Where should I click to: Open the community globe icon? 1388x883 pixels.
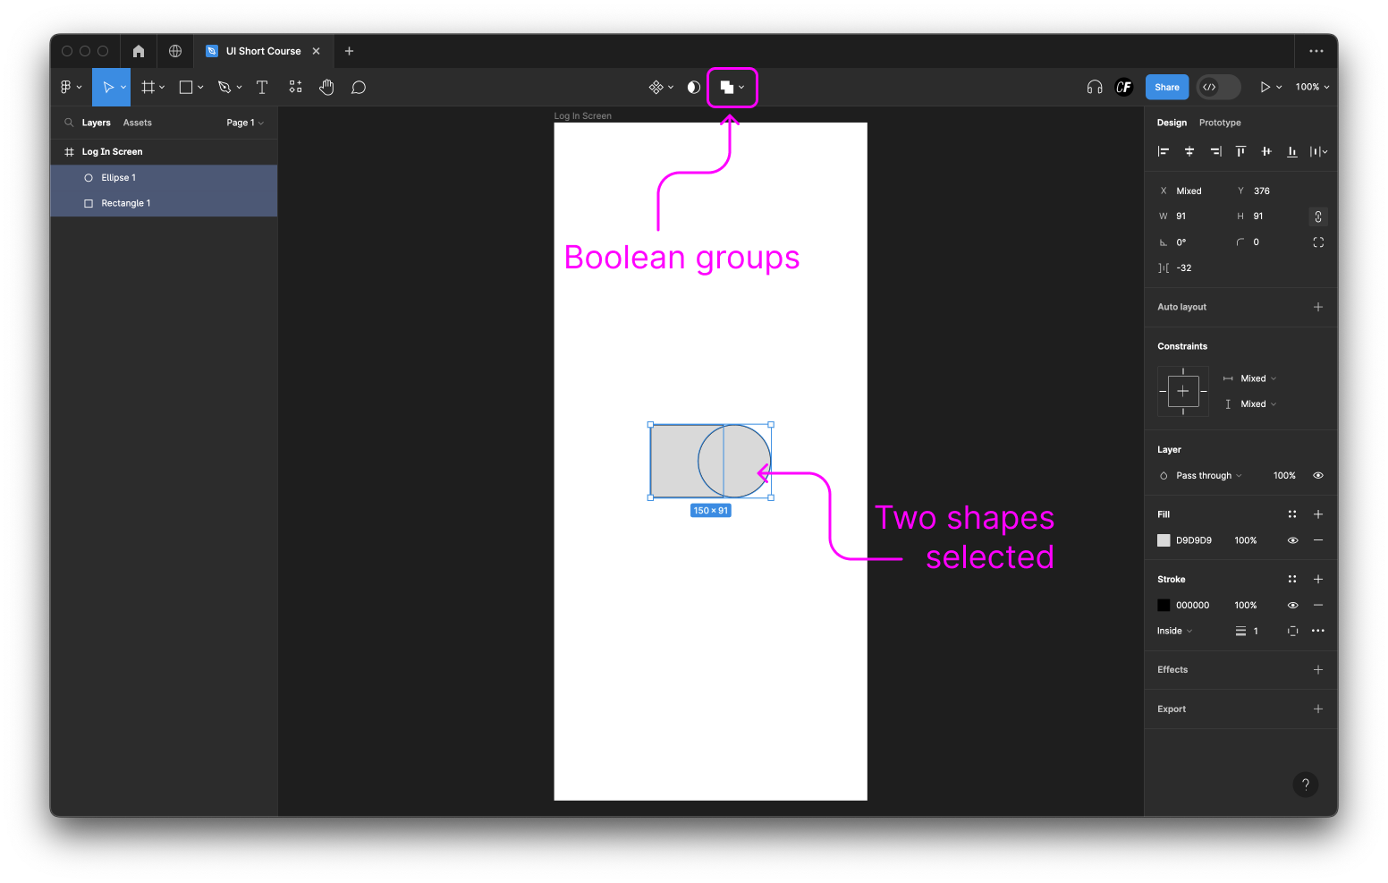175,51
